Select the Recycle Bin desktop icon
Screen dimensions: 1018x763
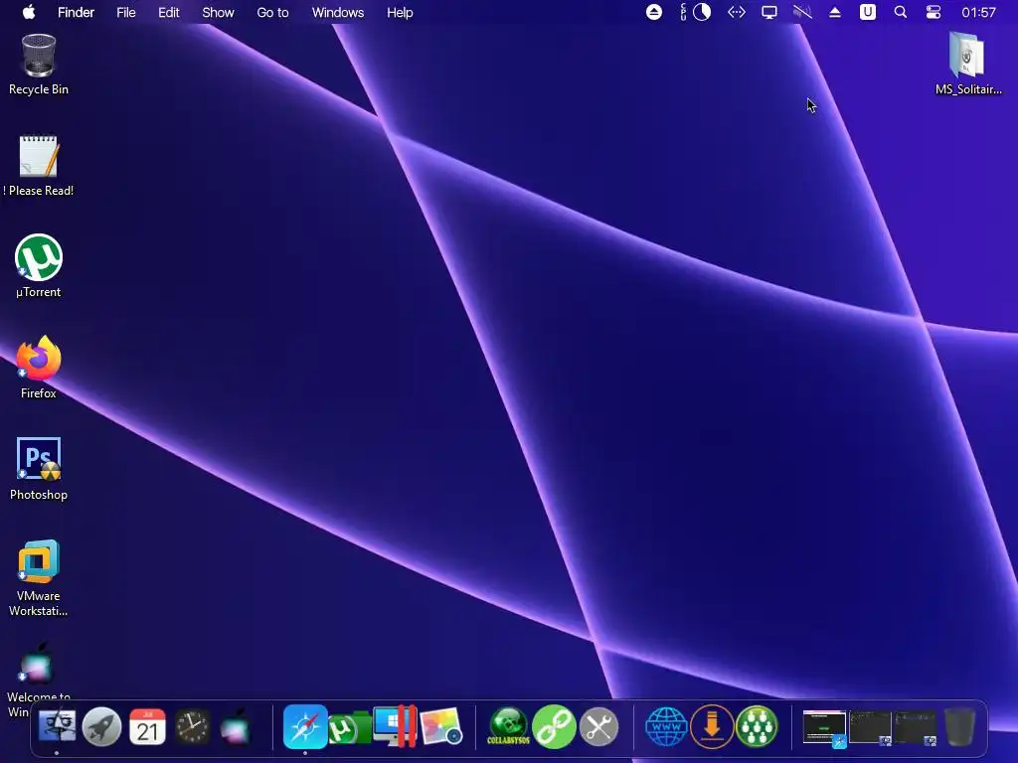click(x=39, y=65)
